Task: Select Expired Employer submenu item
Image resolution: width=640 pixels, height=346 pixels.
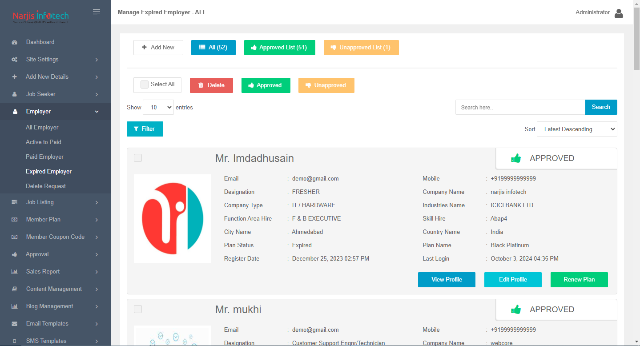Action: (x=49, y=172)
